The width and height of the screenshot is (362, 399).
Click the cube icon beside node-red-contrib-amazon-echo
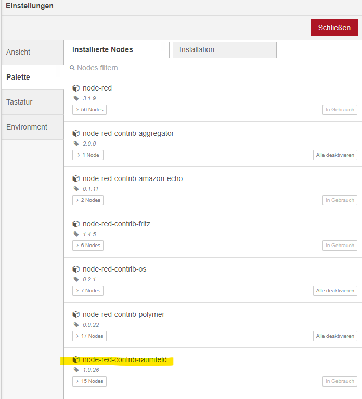click(x=76, y=178)
